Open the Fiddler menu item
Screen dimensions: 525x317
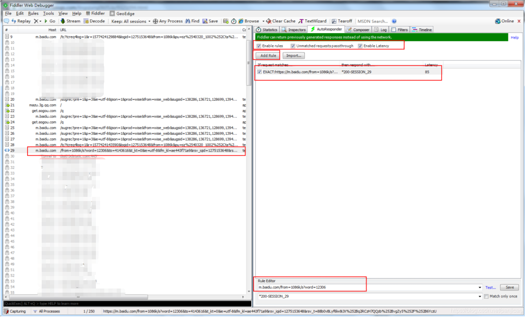coord(95,14)
